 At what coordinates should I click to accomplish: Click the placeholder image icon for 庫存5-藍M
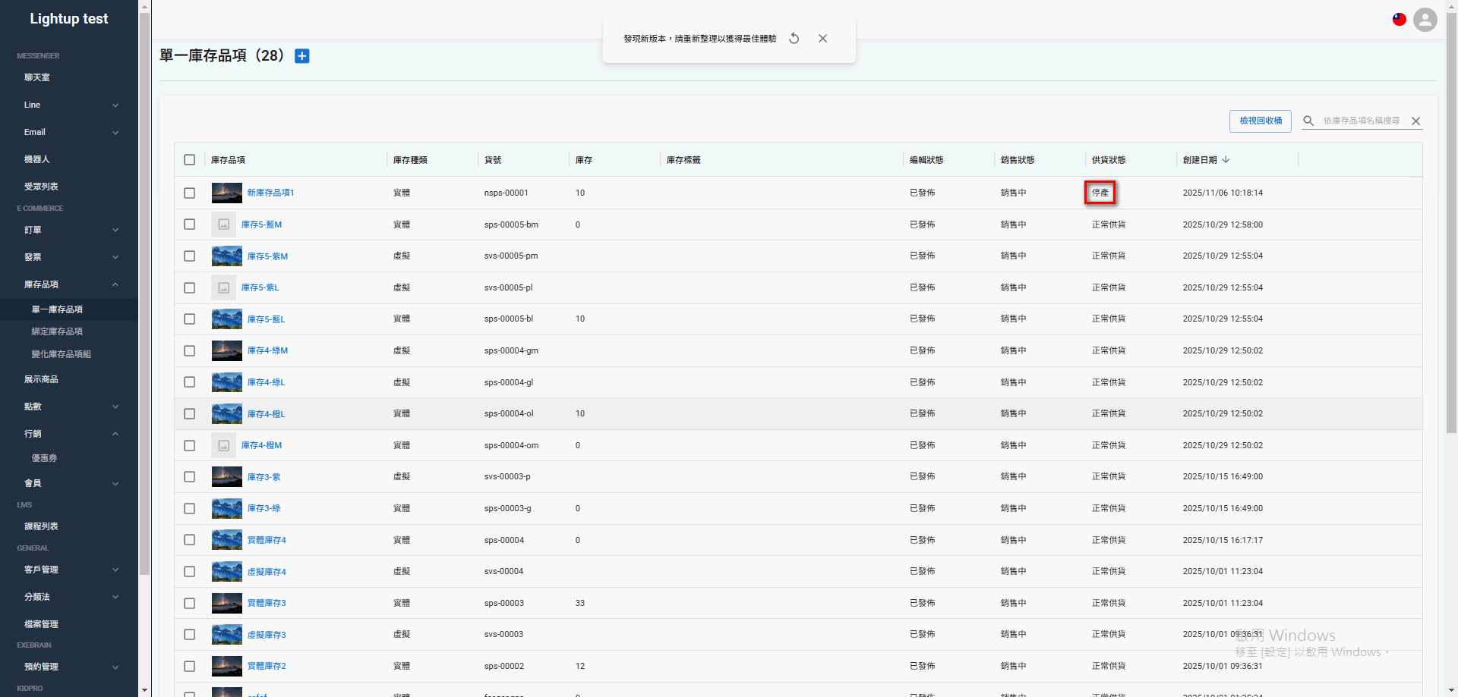tap(224, 224)
